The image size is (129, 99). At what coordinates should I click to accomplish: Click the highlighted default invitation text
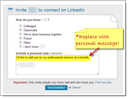click(53, 57)
